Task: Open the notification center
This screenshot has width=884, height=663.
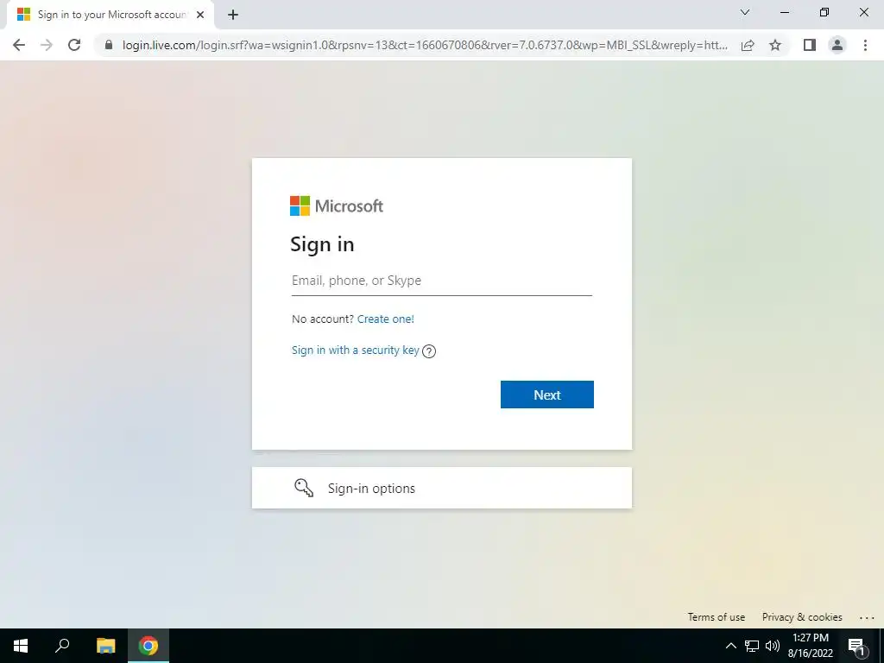Action: point(856,646)
